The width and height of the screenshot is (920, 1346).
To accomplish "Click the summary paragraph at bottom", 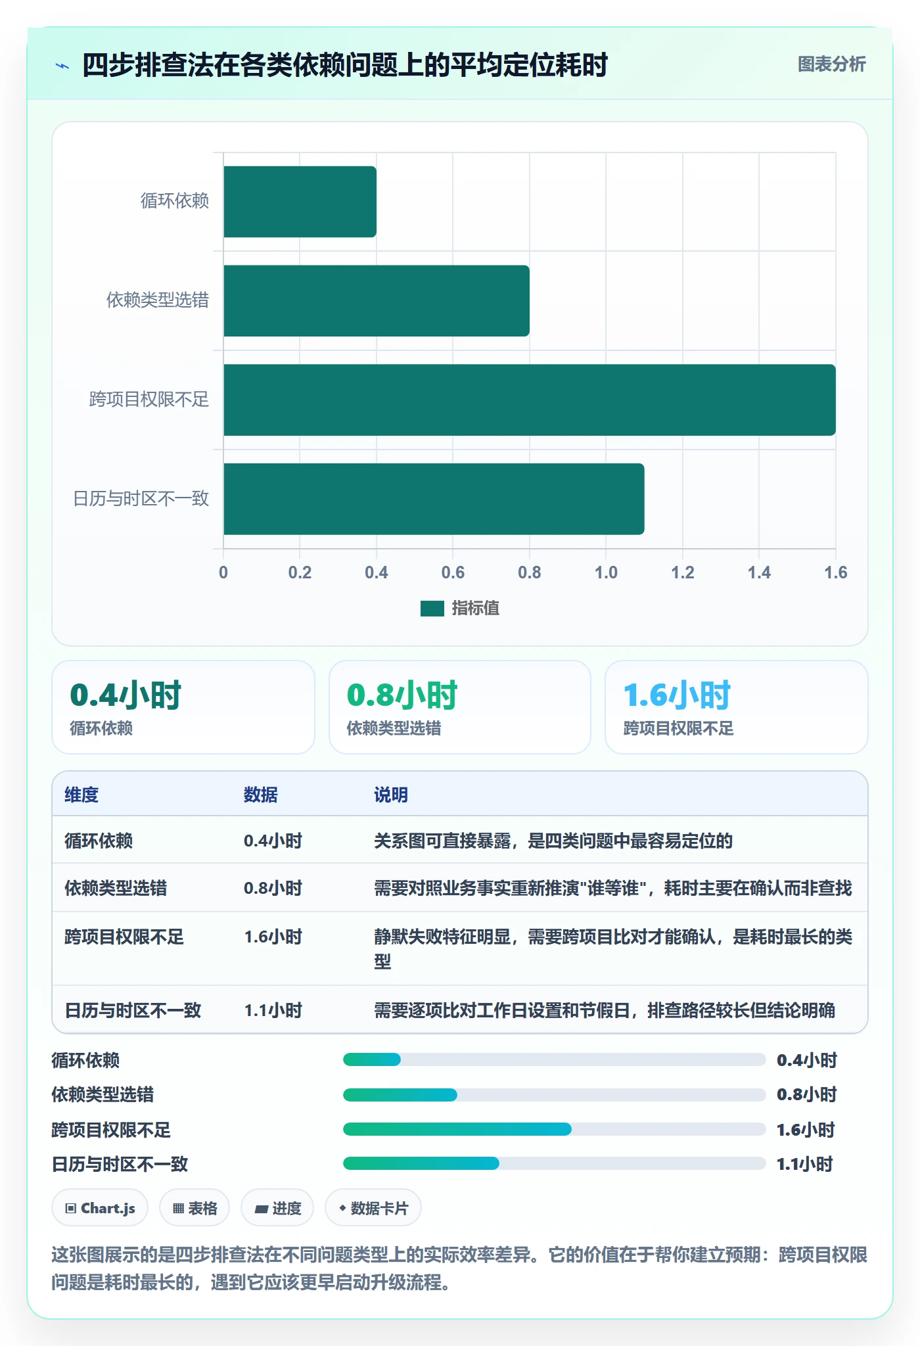I will click(459, 1268).
